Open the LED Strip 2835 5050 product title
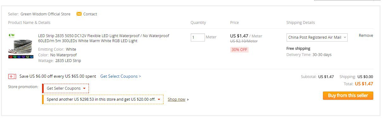Viewport: 384px width, 118px height. coord(104,38)
